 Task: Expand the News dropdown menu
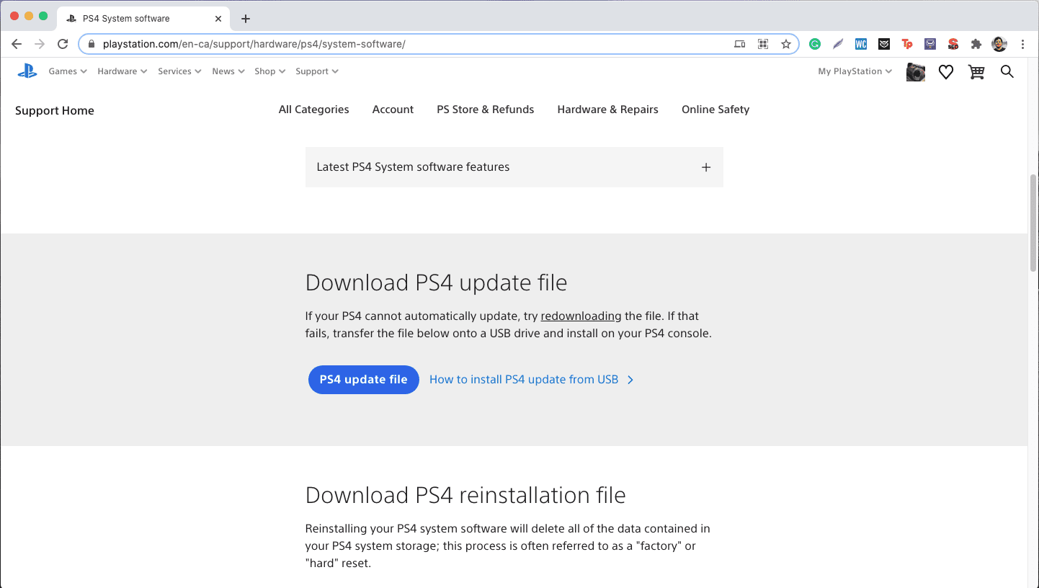click(x=228, y=71)
